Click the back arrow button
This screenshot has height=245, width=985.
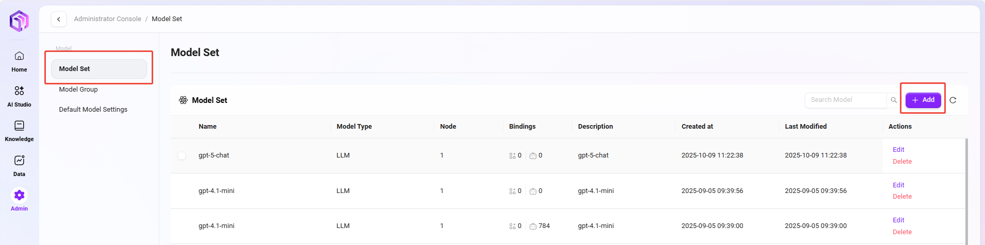click(59, 19)
